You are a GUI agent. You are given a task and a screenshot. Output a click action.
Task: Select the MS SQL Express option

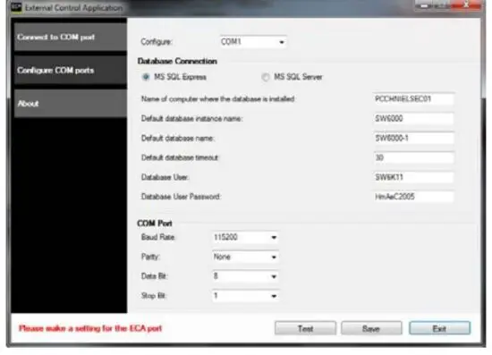click(x=174, y=77)
